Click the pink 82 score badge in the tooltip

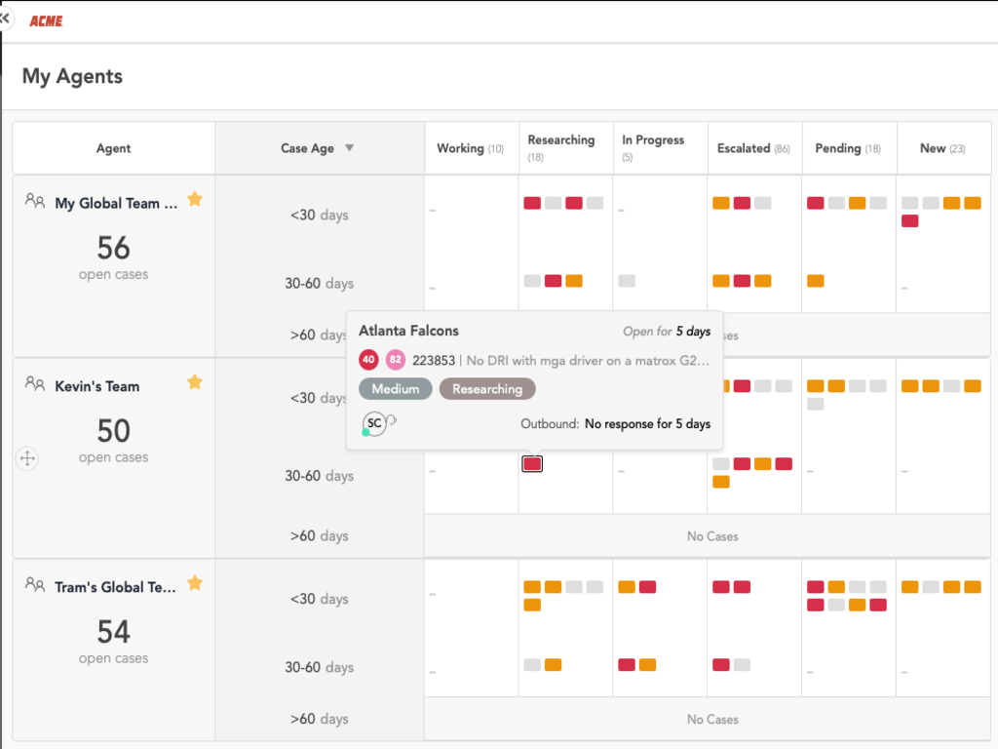[395, 360]
